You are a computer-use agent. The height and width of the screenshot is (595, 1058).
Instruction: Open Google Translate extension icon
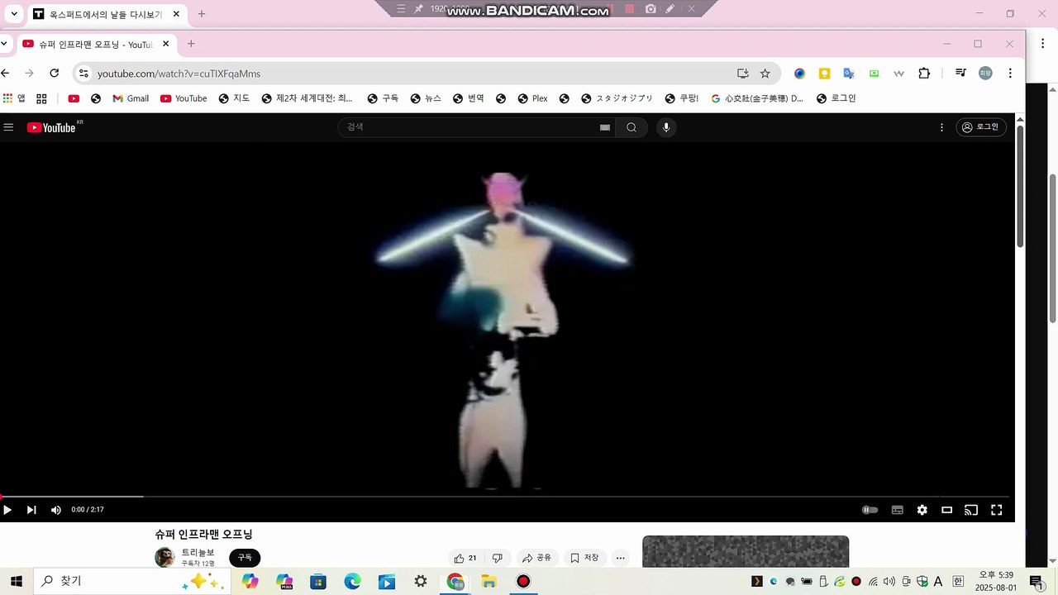point(849,74)
